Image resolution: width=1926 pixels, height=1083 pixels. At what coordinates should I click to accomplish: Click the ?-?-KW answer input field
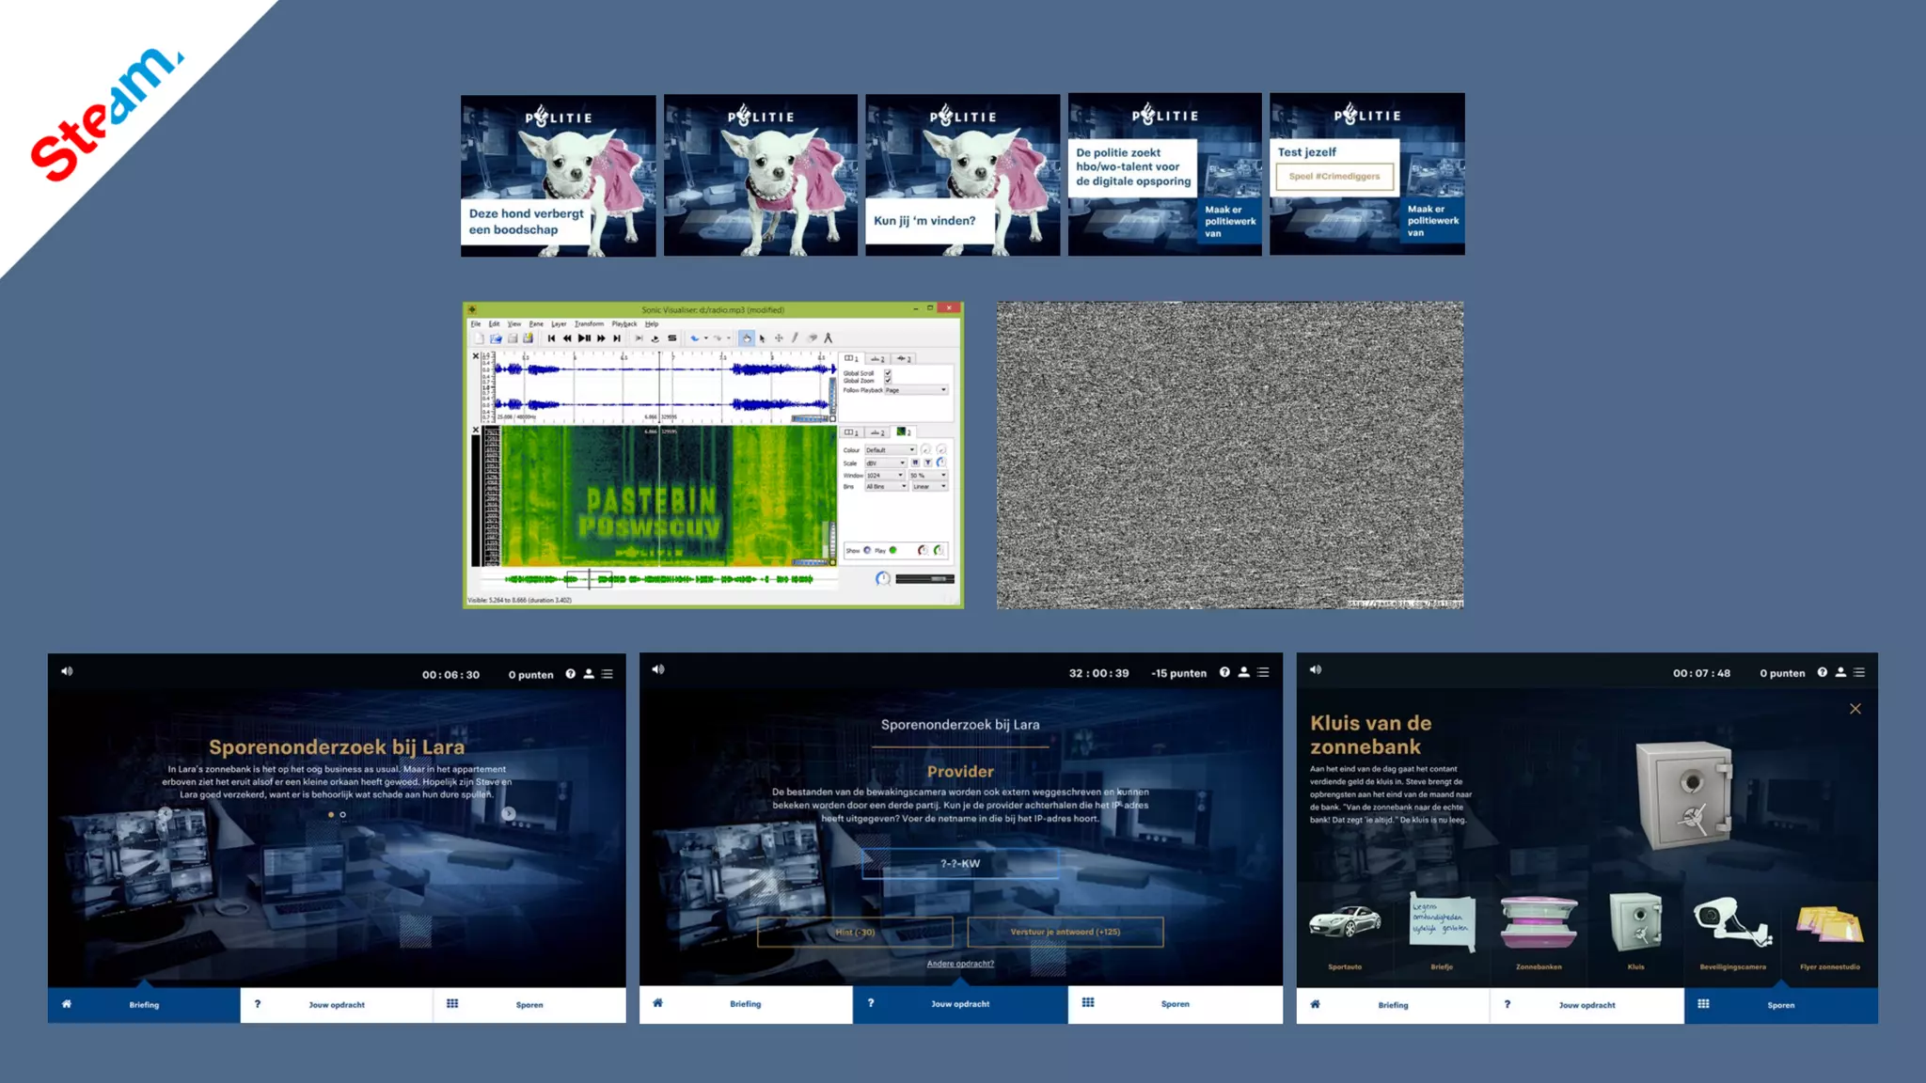(959, 863)
